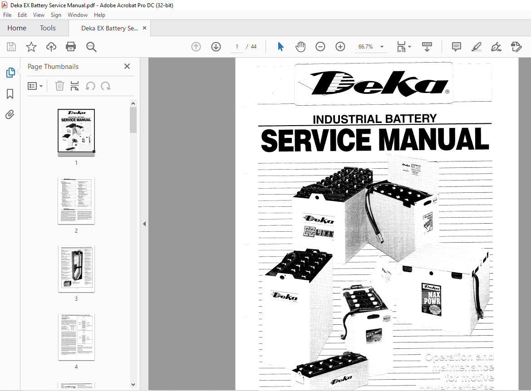Toggle the Bookmarks panel icon

pyautogui.click(x=10, y=94)
